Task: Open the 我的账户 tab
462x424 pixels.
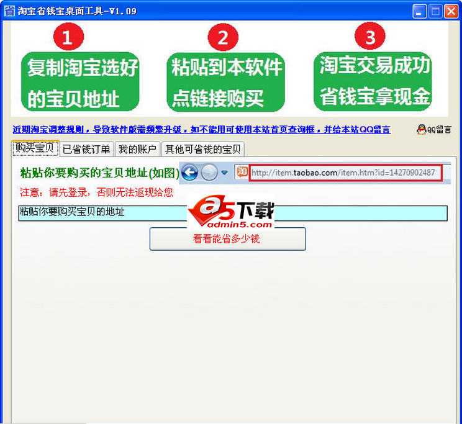Action: coord(137,149)
